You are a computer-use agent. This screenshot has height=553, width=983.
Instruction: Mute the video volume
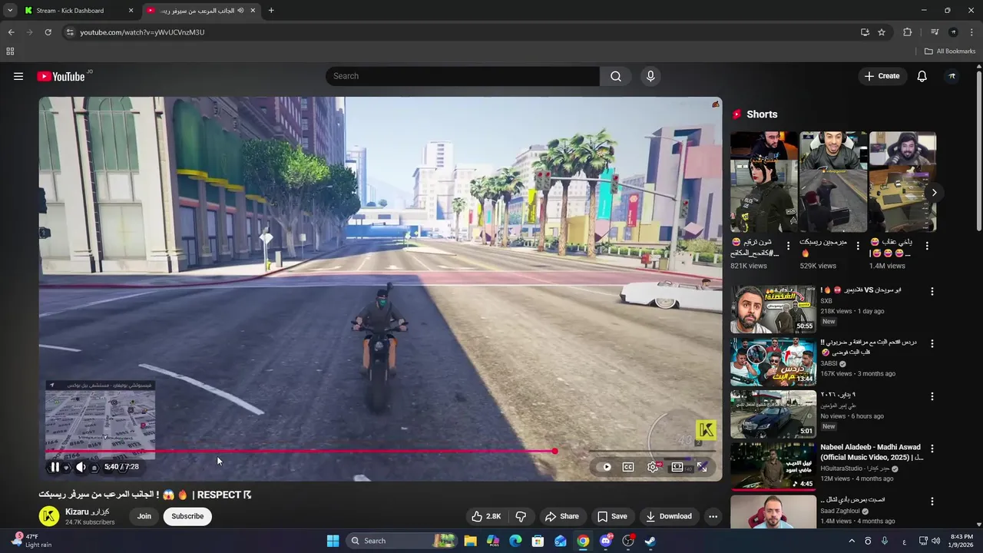81,467
